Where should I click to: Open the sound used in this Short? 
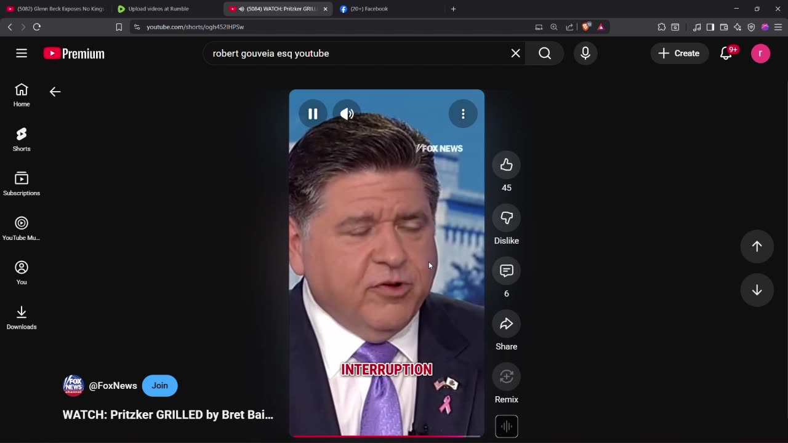pos(507,426)
